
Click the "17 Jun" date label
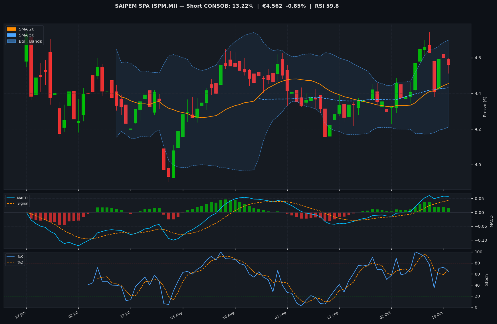[x=21, y=315]
